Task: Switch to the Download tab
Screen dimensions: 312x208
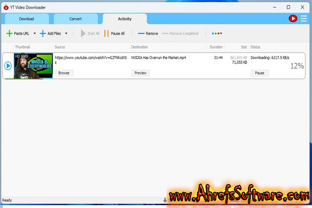Action: [27, 19]
